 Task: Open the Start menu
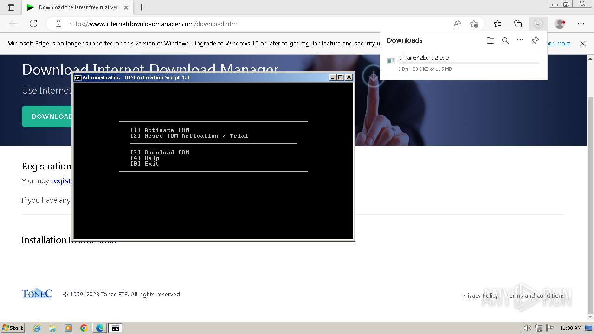pyautogui.click(x=13, y=328)
